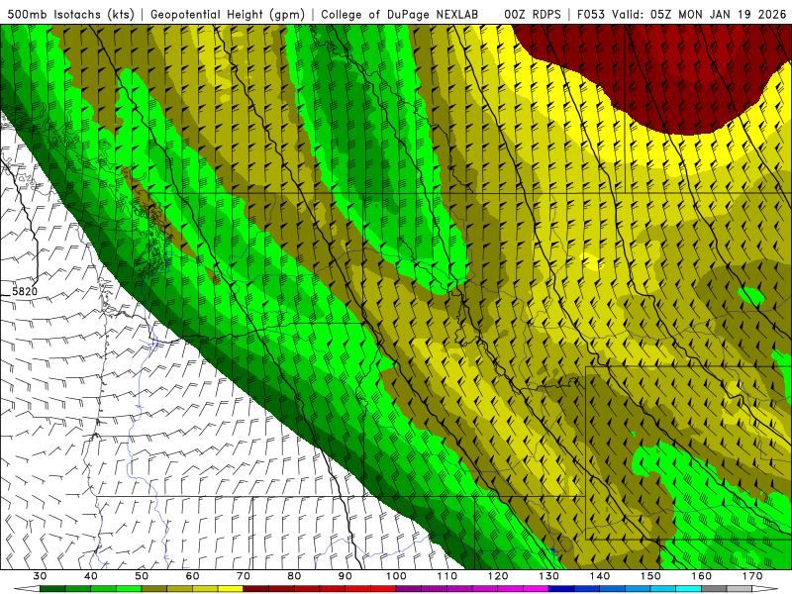Click the legend value "40"
The image size is (792, 594).
(91, 576)
